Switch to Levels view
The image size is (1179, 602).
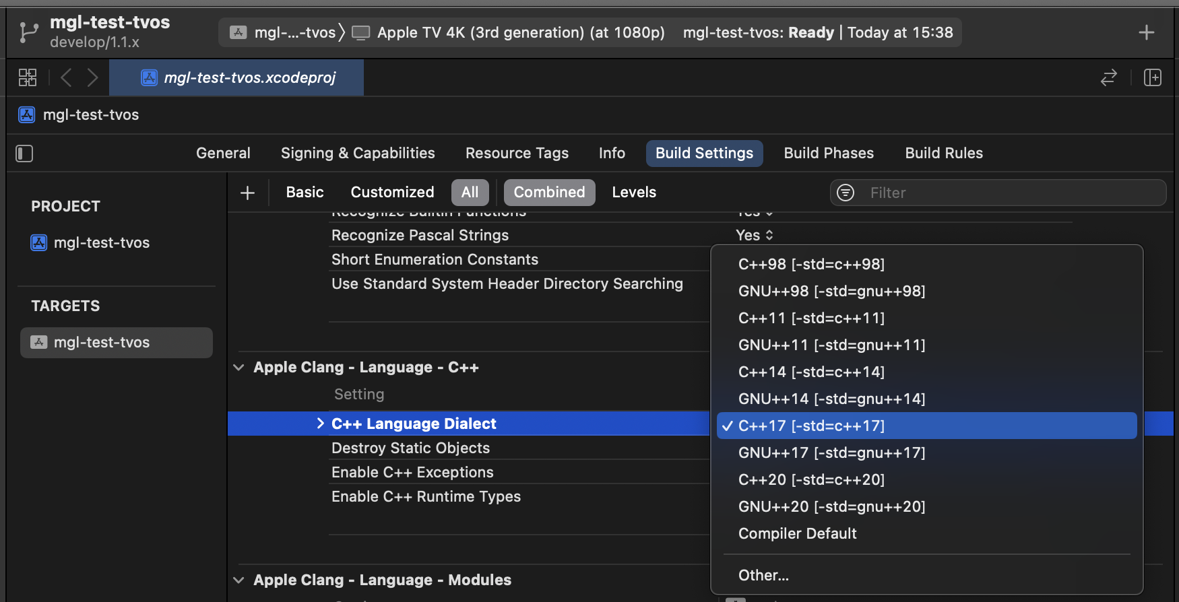[x=633, y=193]
